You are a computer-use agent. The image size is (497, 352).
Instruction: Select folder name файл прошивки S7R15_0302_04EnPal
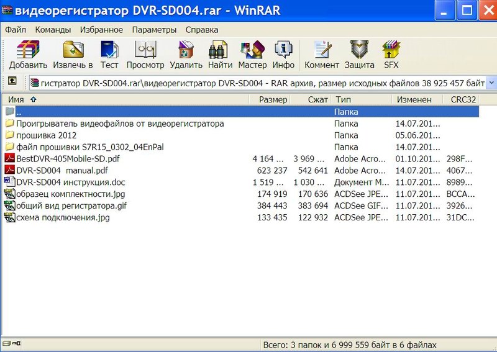pos(90,147)
